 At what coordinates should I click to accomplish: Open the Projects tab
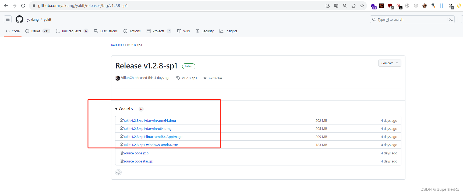pos(159,31)
